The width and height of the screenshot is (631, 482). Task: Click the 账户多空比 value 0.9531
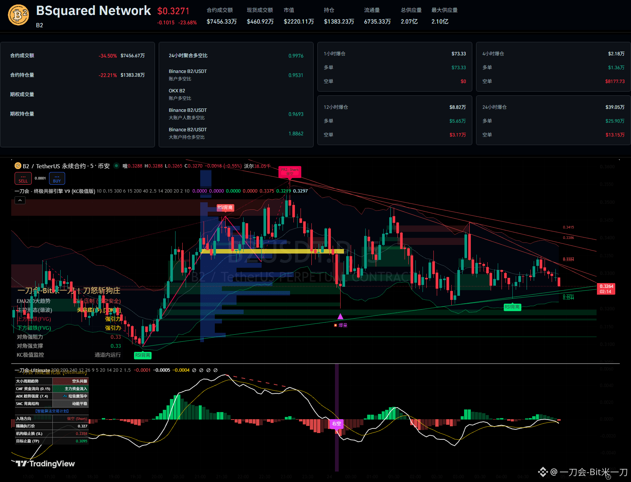(x=296, y=75)
